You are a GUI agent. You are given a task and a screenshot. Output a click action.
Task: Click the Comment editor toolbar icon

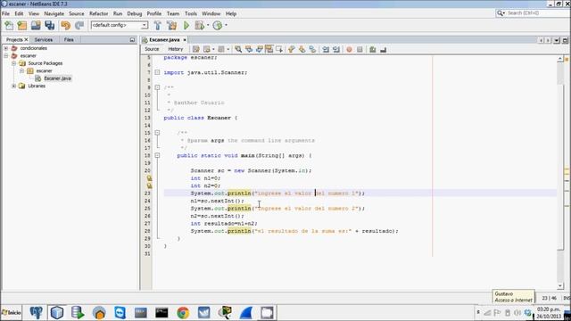[x=373, y=49]
